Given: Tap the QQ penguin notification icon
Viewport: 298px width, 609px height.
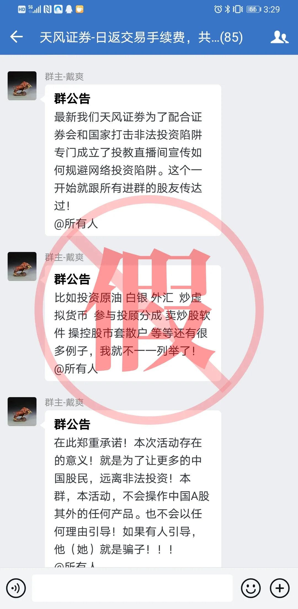Looking at the screenshot, I should 69,9.
